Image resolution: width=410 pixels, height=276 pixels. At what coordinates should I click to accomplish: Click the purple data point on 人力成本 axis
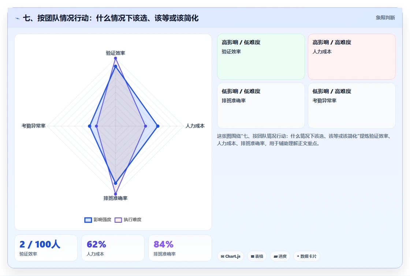pyautogui.click(x=145, y=126)
